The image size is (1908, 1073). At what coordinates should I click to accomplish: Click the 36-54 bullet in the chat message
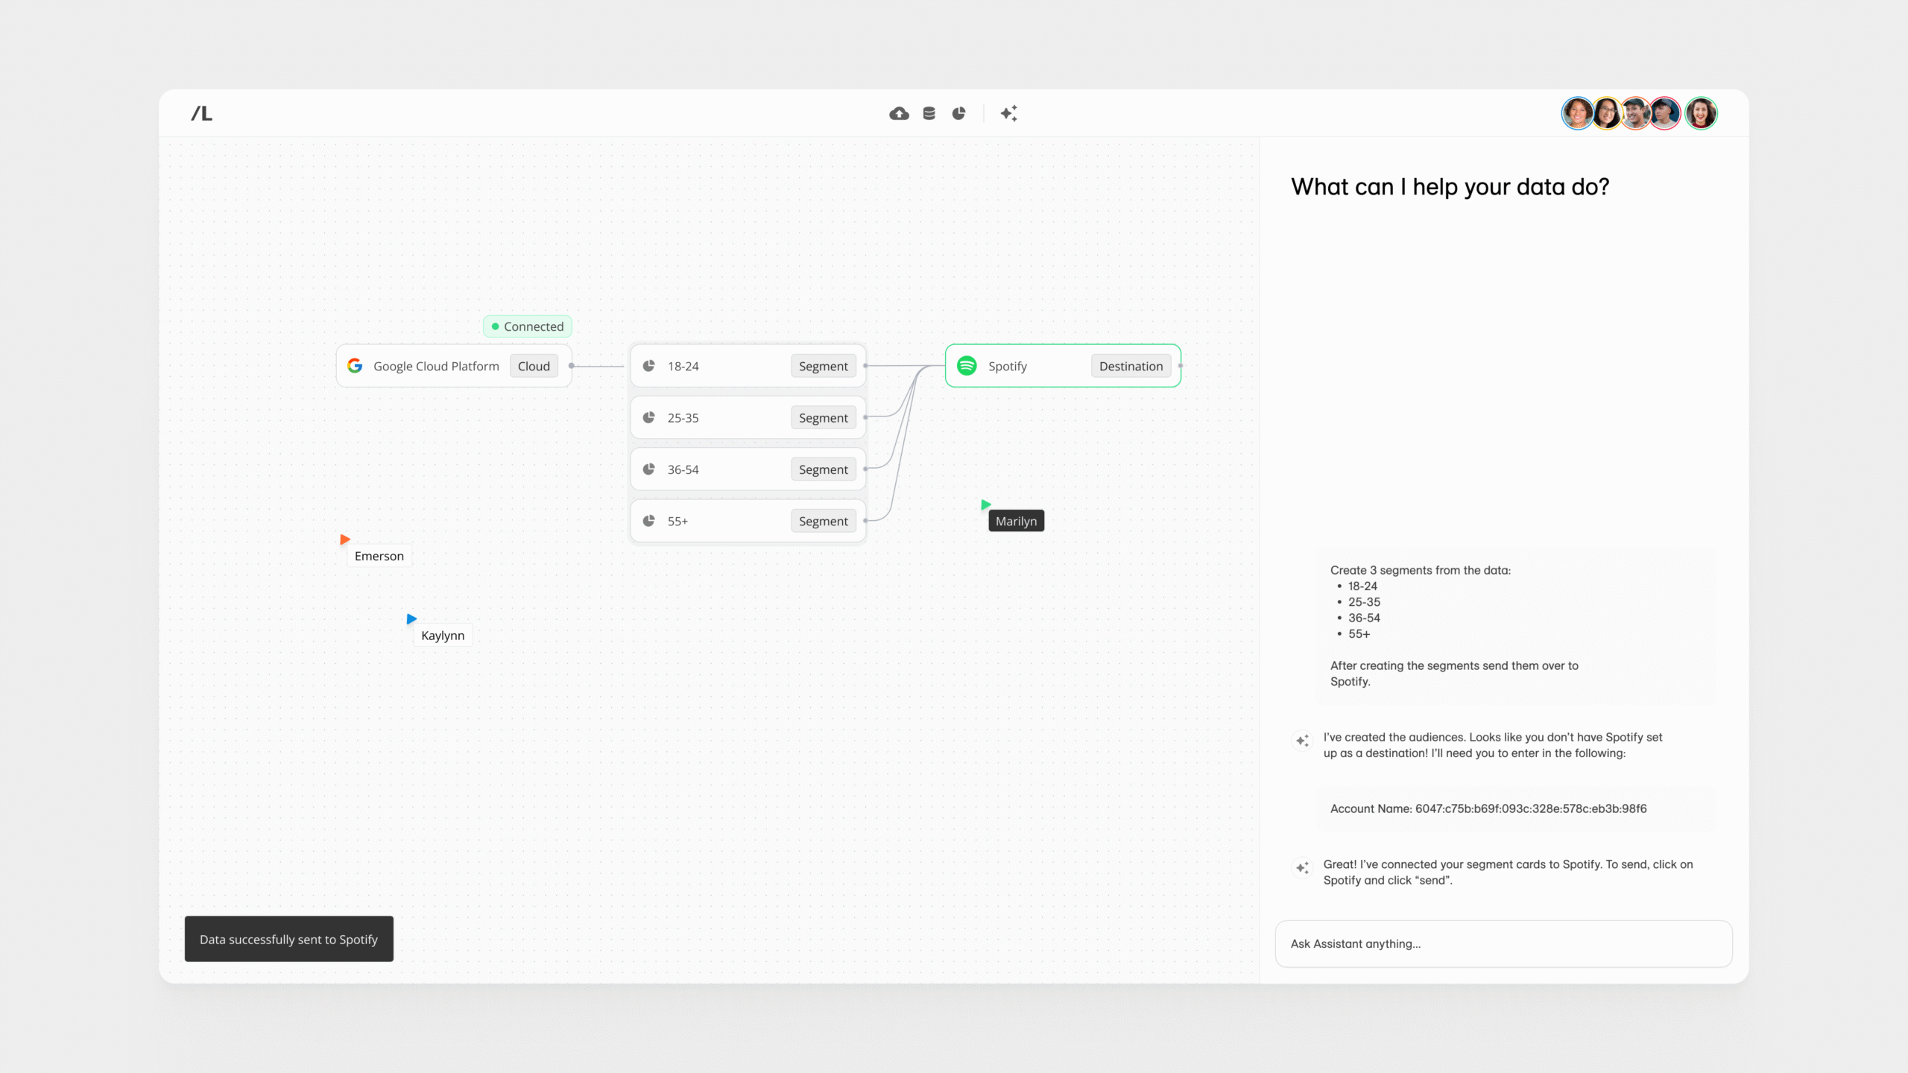click(1364, 618)
